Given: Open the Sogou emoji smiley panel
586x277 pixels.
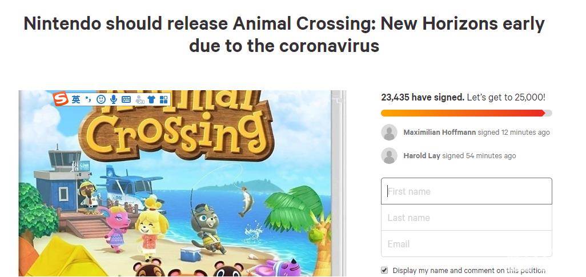Looking at the screenshot, I should pyautogui.click(x=101, y=99).
